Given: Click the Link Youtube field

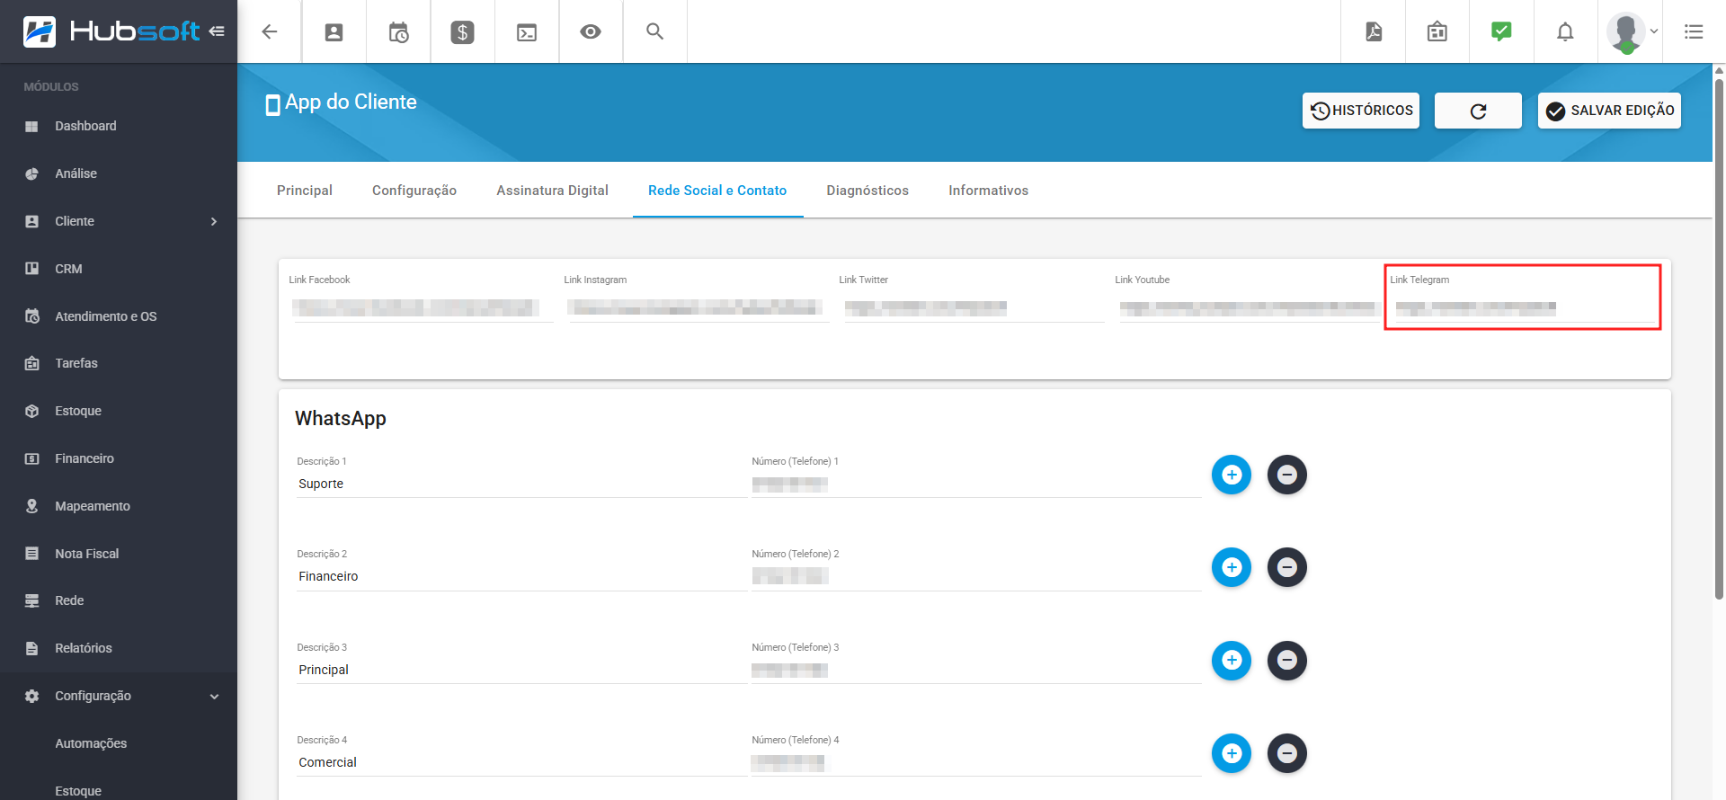Looking at the screenshot, I should pos(1248,307).
